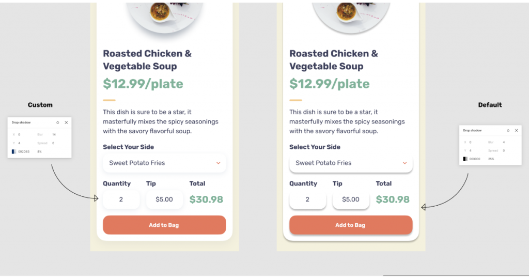Click dropdown chevron arrow in right card
This screenshot has width=529, height=278.
[405, 163]
